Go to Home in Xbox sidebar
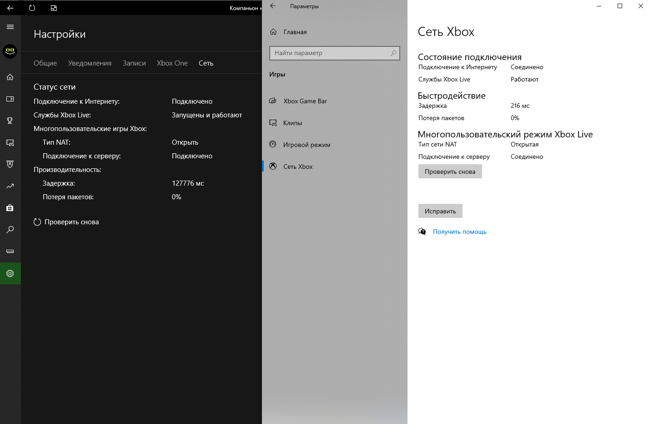The image size is (649, 424). pos(10,77)
